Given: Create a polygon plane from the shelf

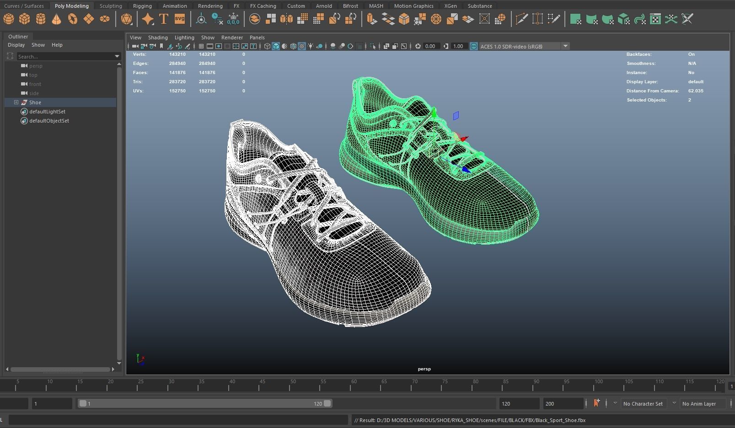Looking at the screenshot, I should 89,19.
